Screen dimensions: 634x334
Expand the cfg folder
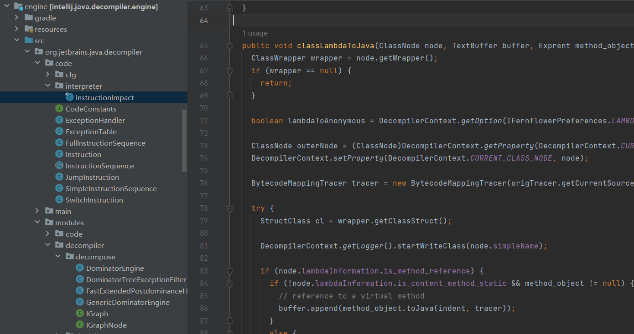click(x=48, y=74)
